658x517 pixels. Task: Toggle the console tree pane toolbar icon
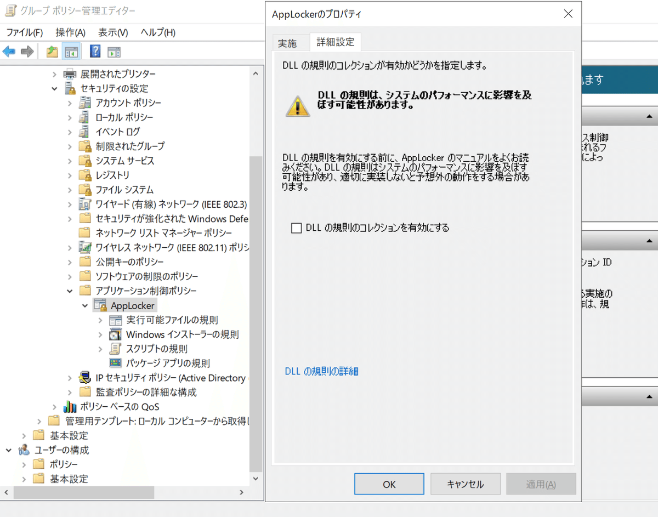coord(71,52)
